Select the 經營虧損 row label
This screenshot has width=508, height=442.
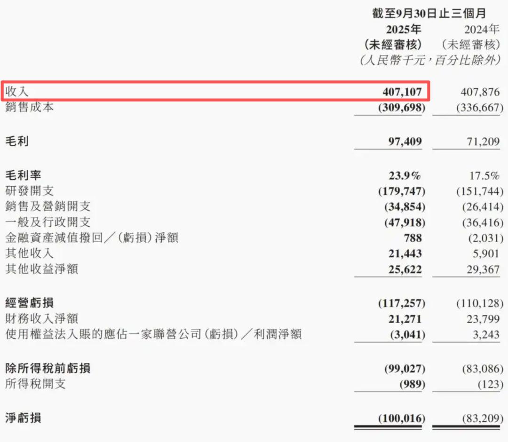pos(29,303)
